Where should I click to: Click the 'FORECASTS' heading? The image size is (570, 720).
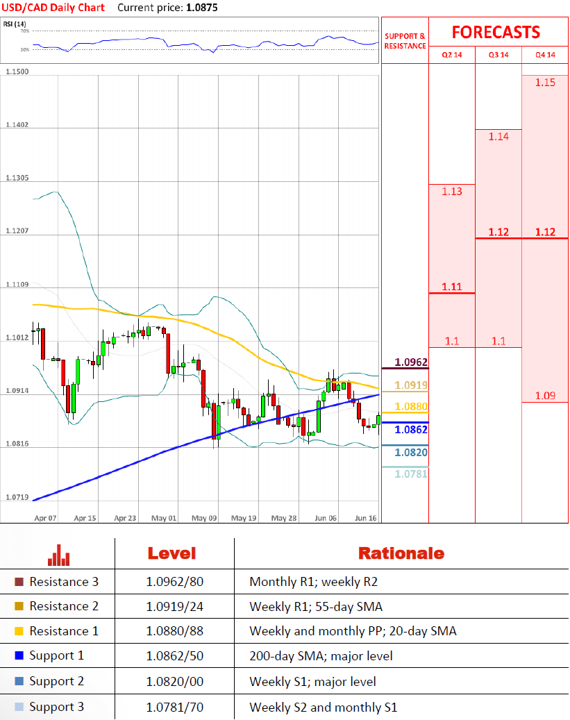tap(496, 32)
